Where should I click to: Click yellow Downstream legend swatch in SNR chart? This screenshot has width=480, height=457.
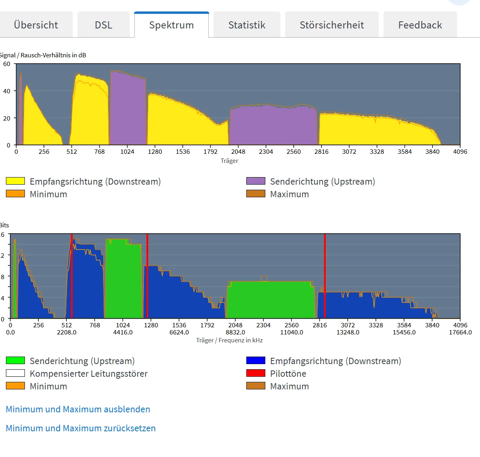[x=15, y=181]
